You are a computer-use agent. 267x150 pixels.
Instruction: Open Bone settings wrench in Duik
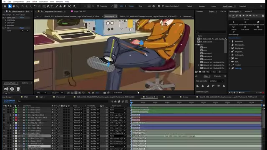pyautogui.click(x=234, y=32)
